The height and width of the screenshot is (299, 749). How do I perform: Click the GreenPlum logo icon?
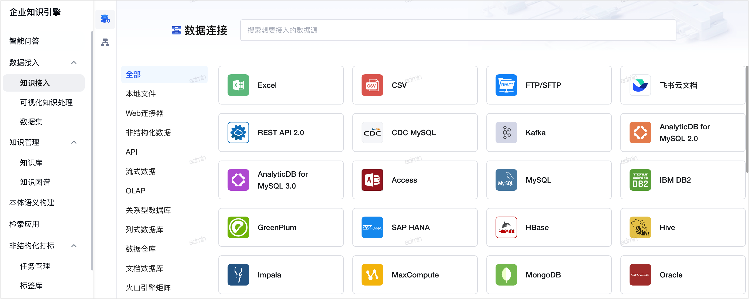[x=238, y=227]
